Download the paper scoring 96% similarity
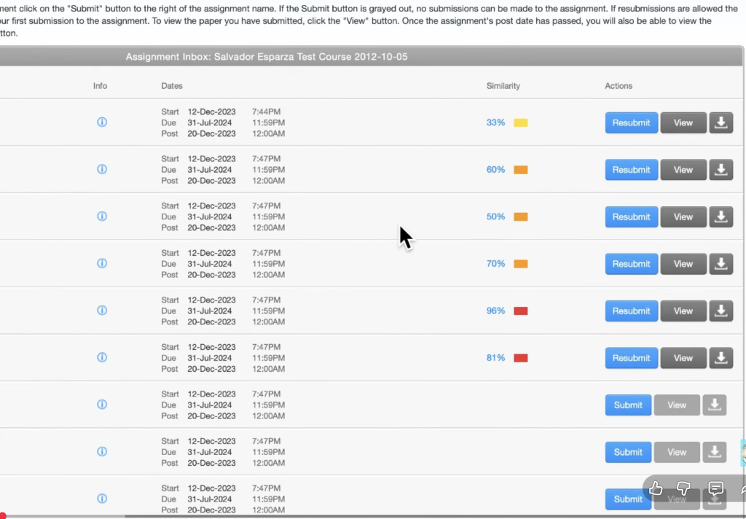 (x=721, y=311)
